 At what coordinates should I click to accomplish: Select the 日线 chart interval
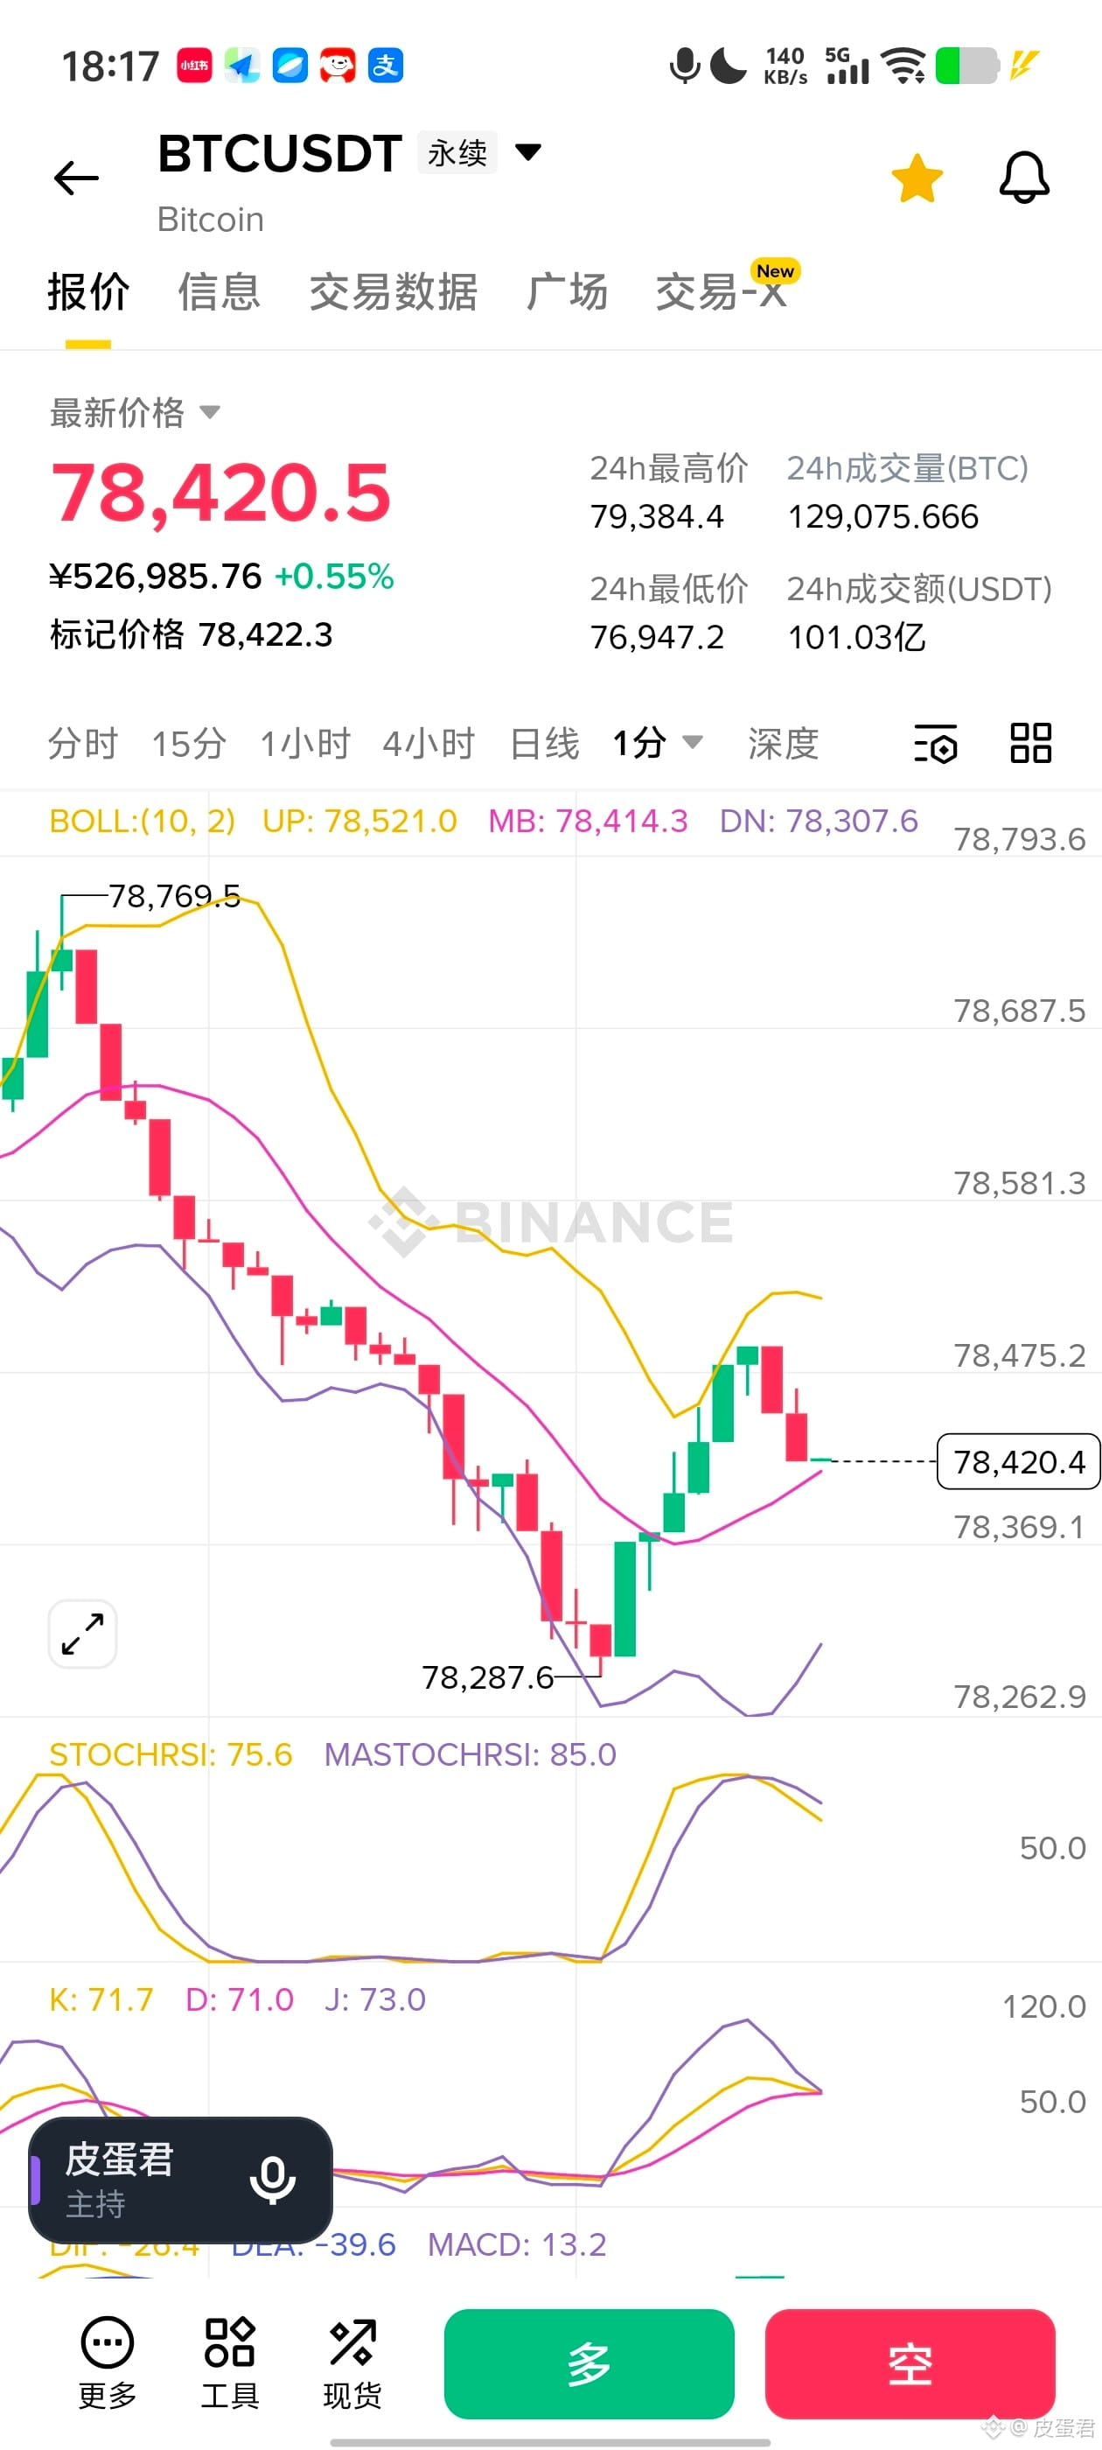545,744
